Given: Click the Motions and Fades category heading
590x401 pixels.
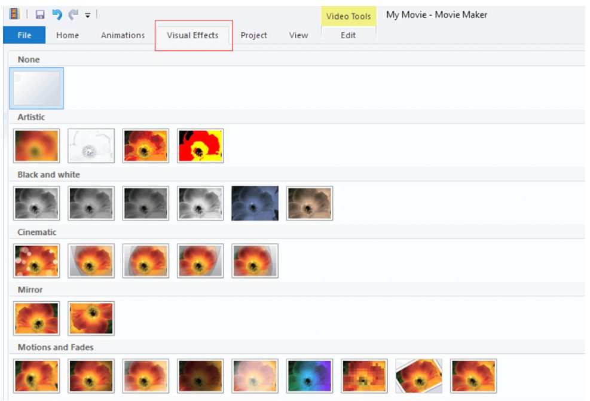Looking at the screenshot, I should coord(56,347).
